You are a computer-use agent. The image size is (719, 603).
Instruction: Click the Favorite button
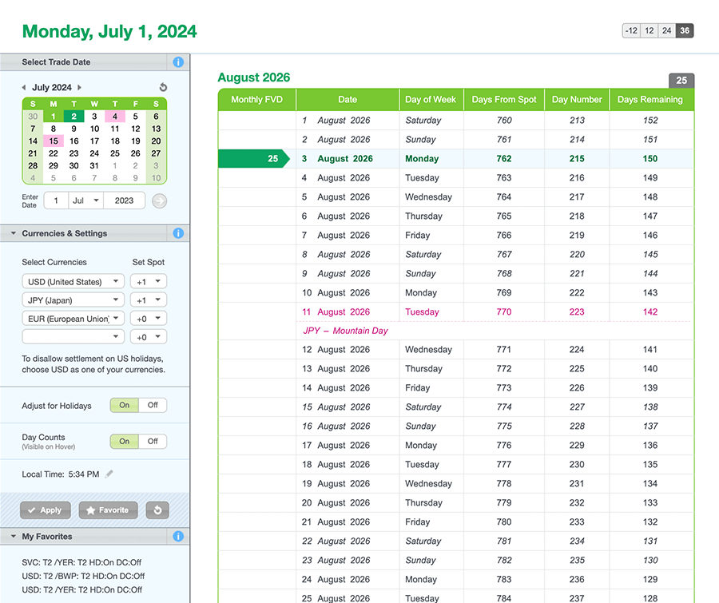(108, 510)
